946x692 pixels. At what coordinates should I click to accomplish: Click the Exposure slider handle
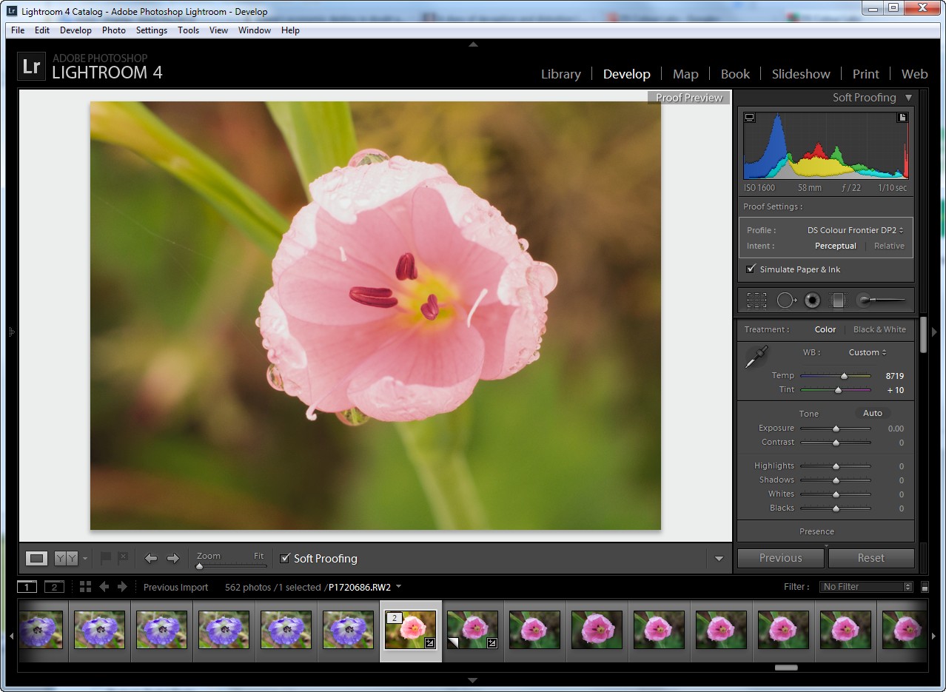pyautogui.click(x=836, y=429)
